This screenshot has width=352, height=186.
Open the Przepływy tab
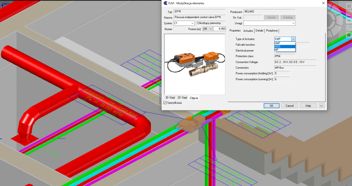272,30
